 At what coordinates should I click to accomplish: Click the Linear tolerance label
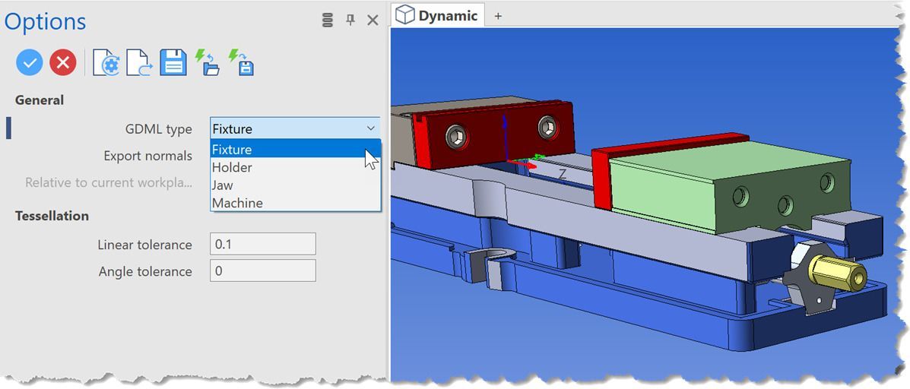coord(144,245)
